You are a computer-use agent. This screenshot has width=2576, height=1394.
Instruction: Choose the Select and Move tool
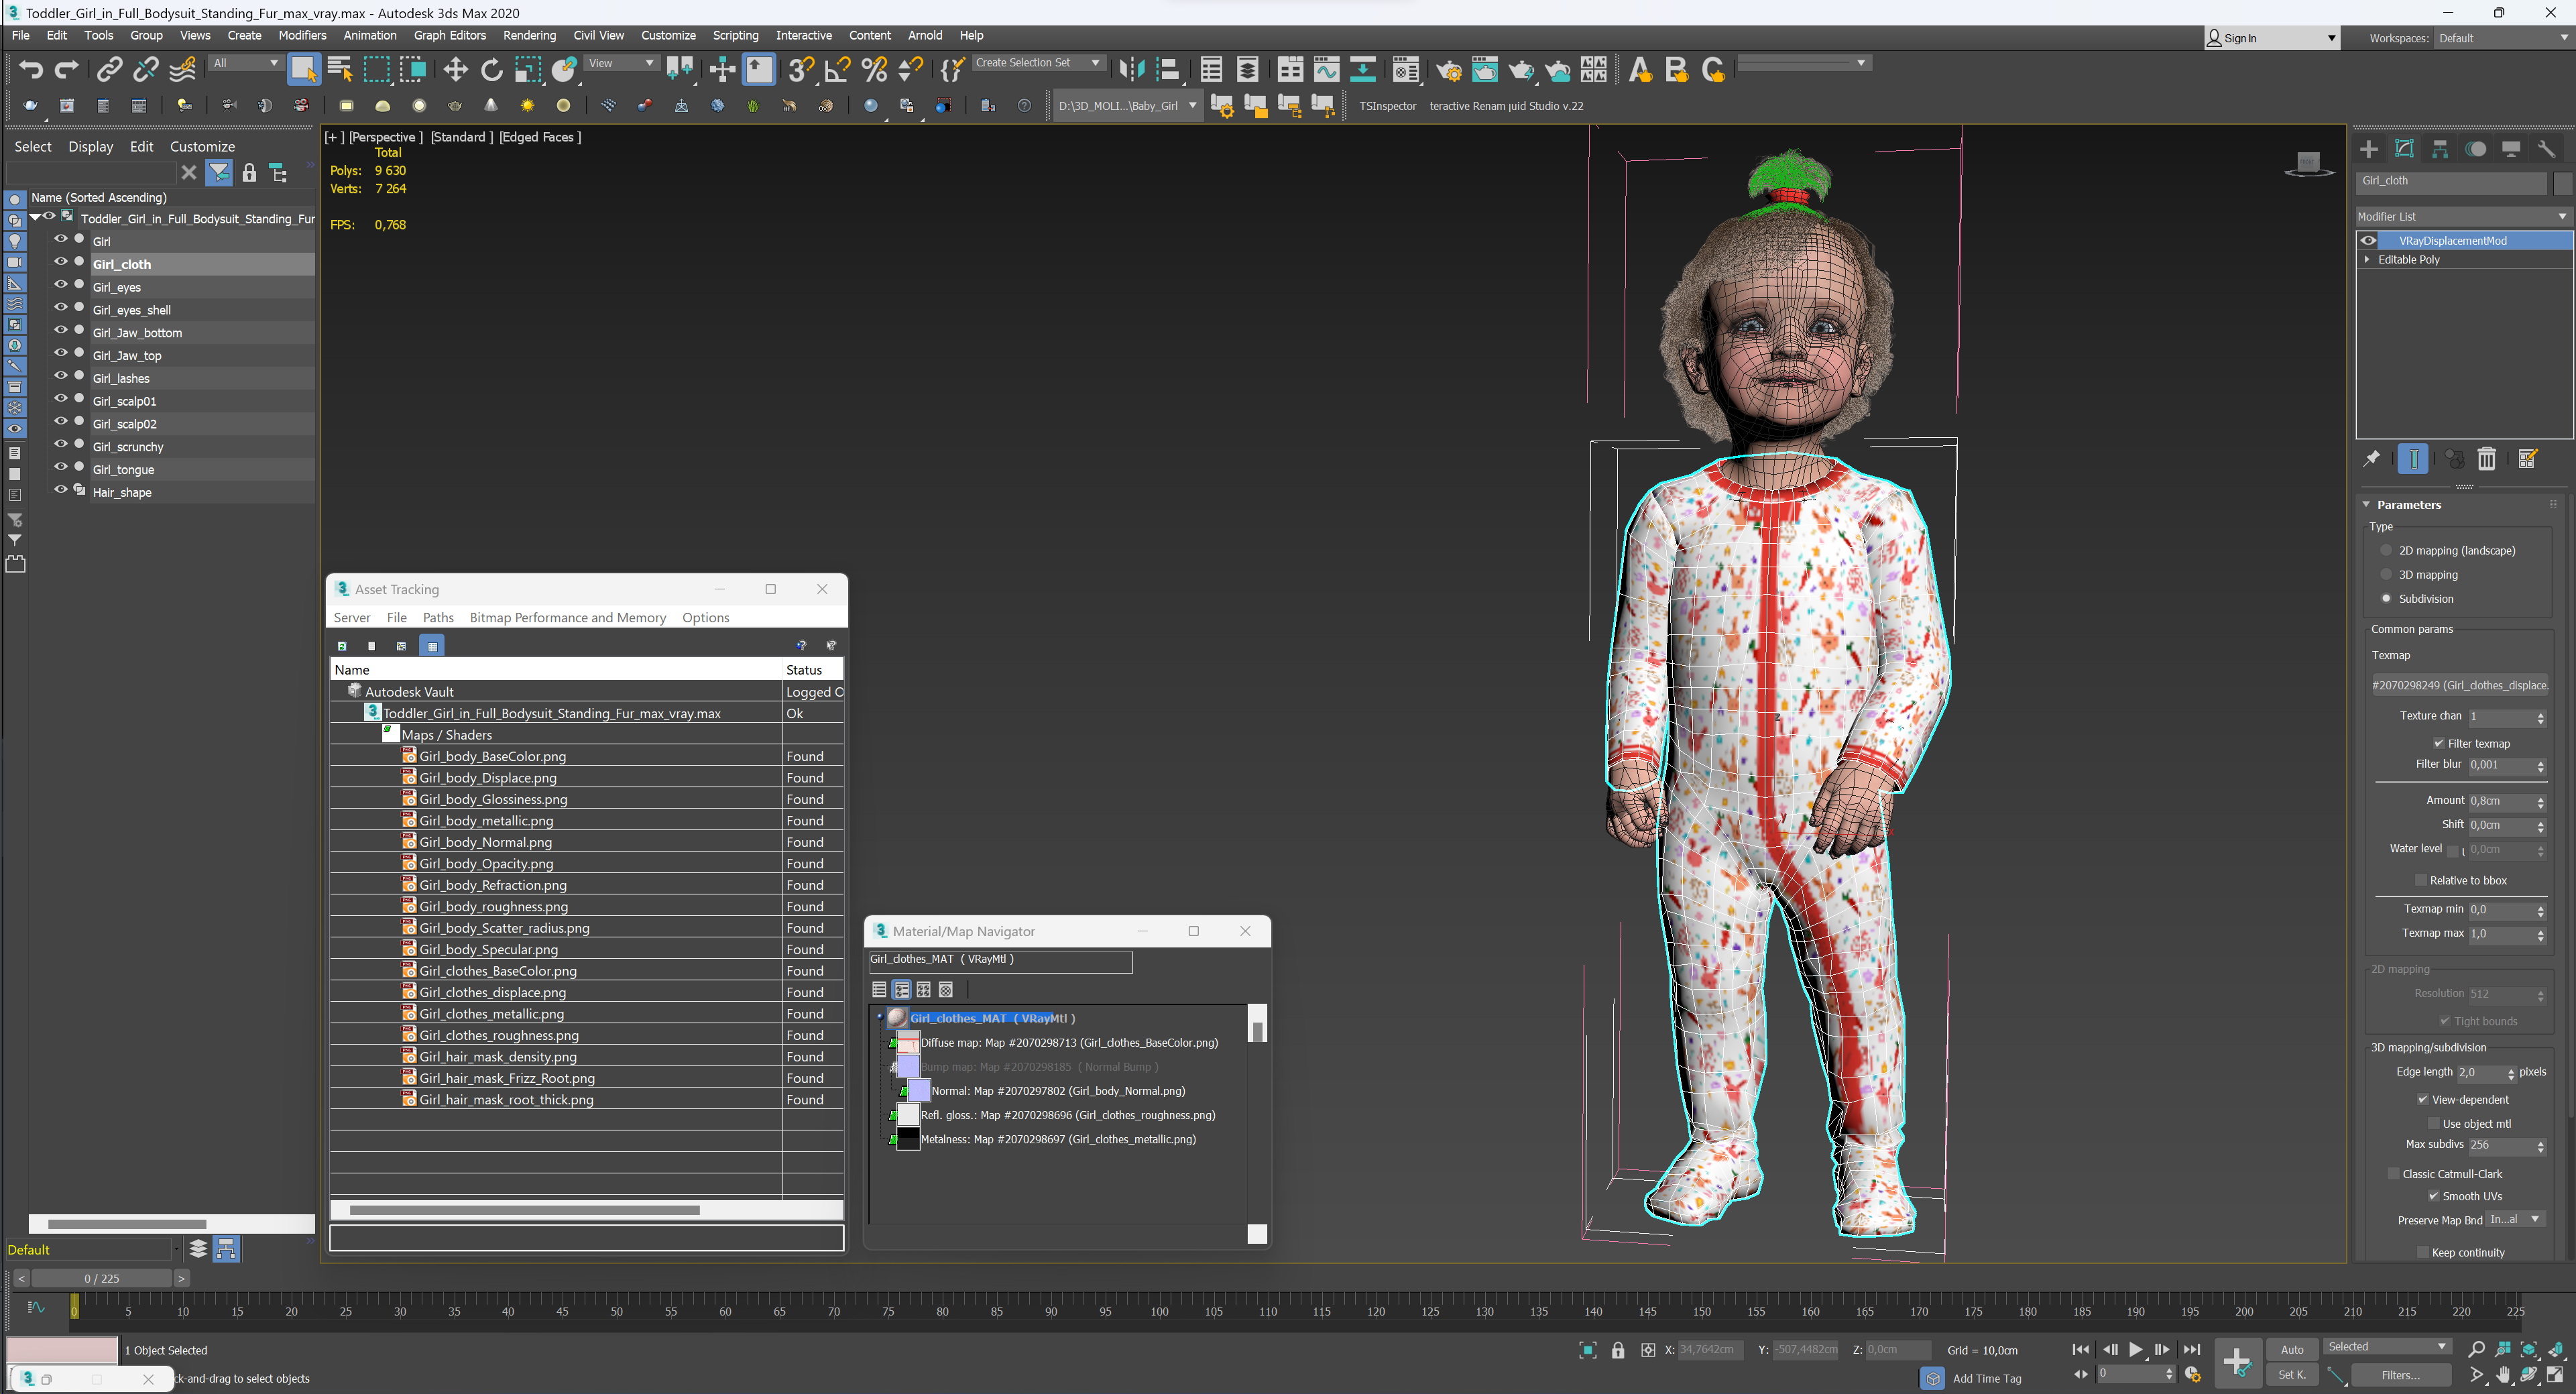click(455, 69)
